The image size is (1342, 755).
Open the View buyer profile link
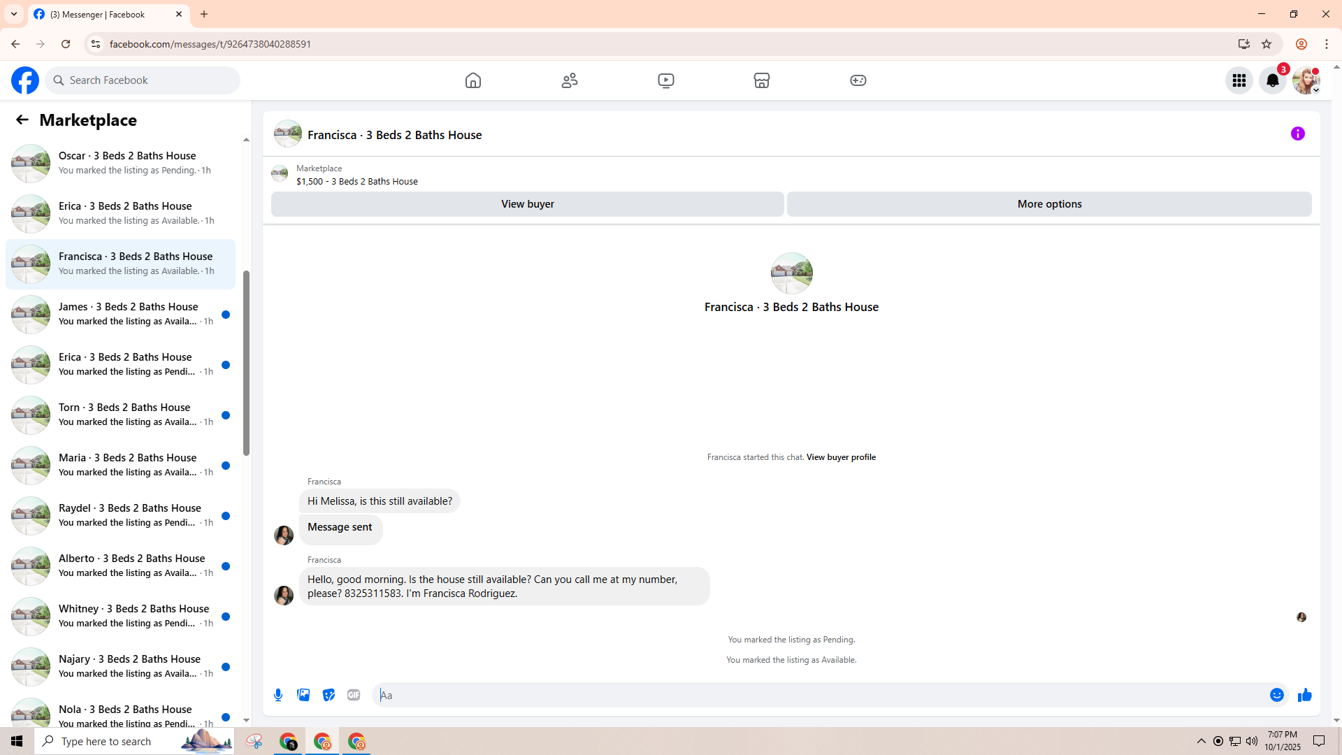click(841, 457)
